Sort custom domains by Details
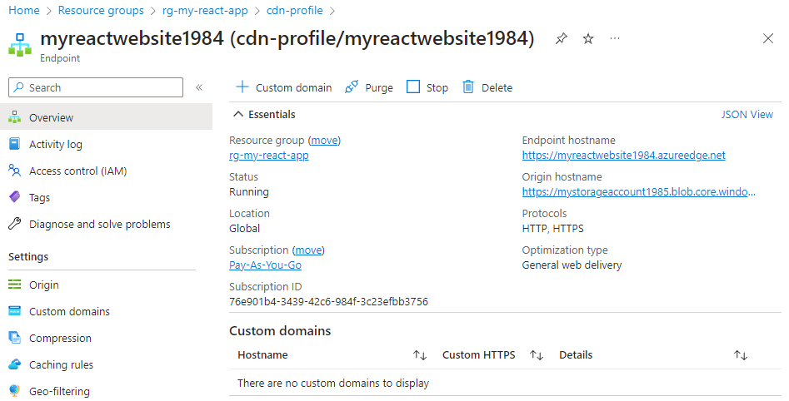The width and height of the screenshot is (789, 401). [740, 355]
